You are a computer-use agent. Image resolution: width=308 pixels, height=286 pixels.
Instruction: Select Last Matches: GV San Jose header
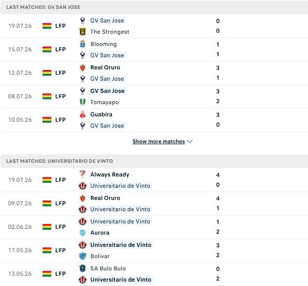tap(154, 7)
